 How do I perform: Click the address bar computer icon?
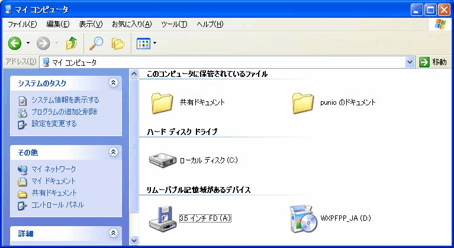[x=46, y=62]
